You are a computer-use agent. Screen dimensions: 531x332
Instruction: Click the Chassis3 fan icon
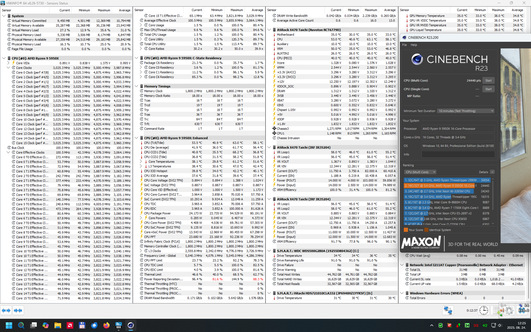[x=274, y=129]
